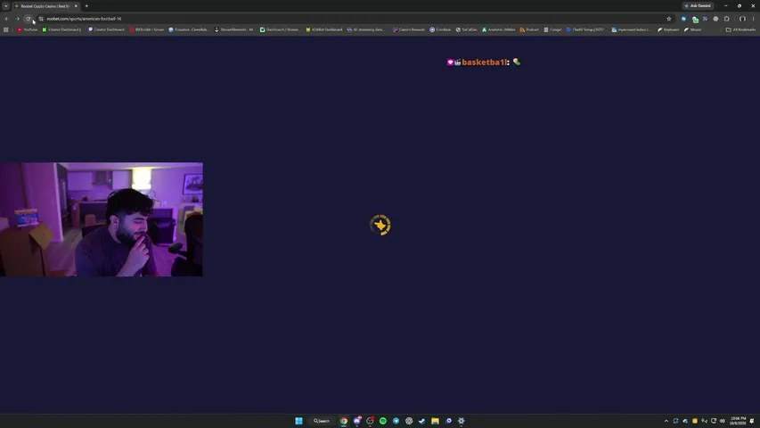Click the green badge extension icon
Image resolution: width=760 pixels, height=428 pixels.
696,19
